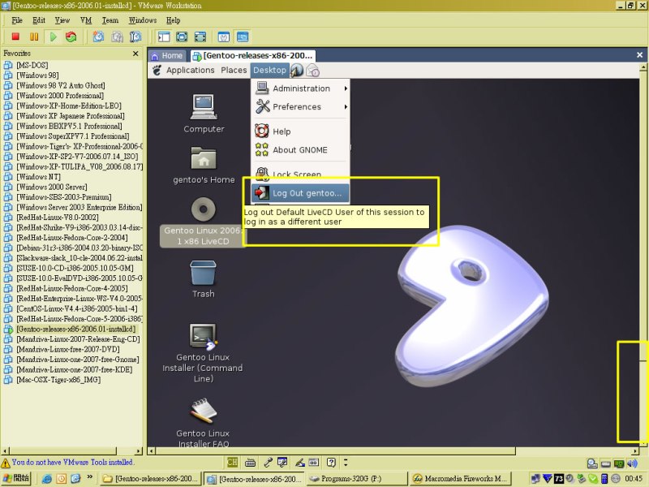
Task: Click Internet Explorer quick launch icon
Action: point(47,479)
